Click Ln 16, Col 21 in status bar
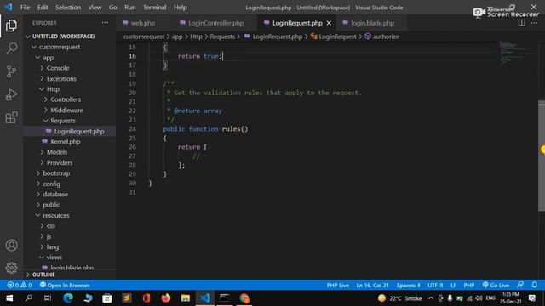The width and height of the screenshot is (545, 306). coord(372,286)
